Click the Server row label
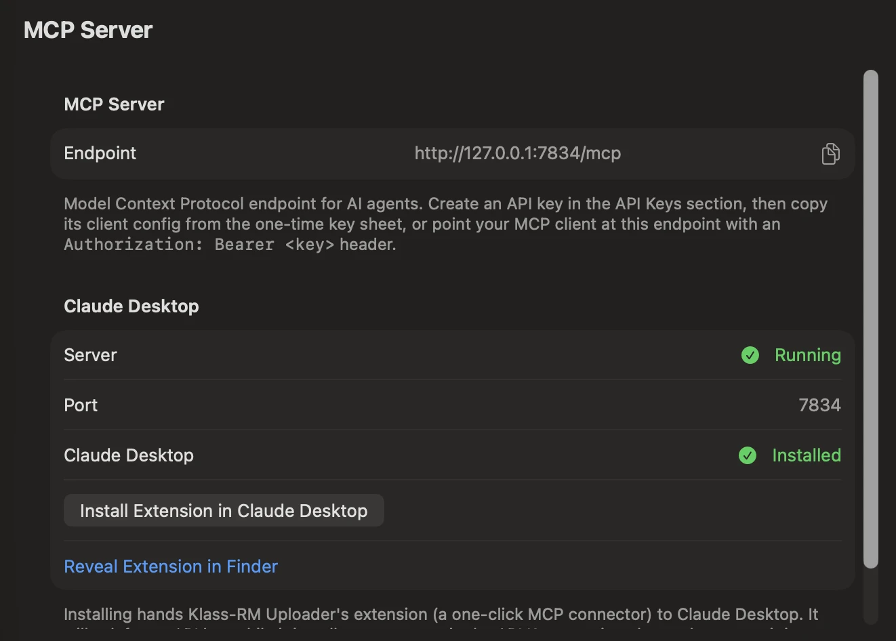The image size is (896, 641). pos(90,355)
